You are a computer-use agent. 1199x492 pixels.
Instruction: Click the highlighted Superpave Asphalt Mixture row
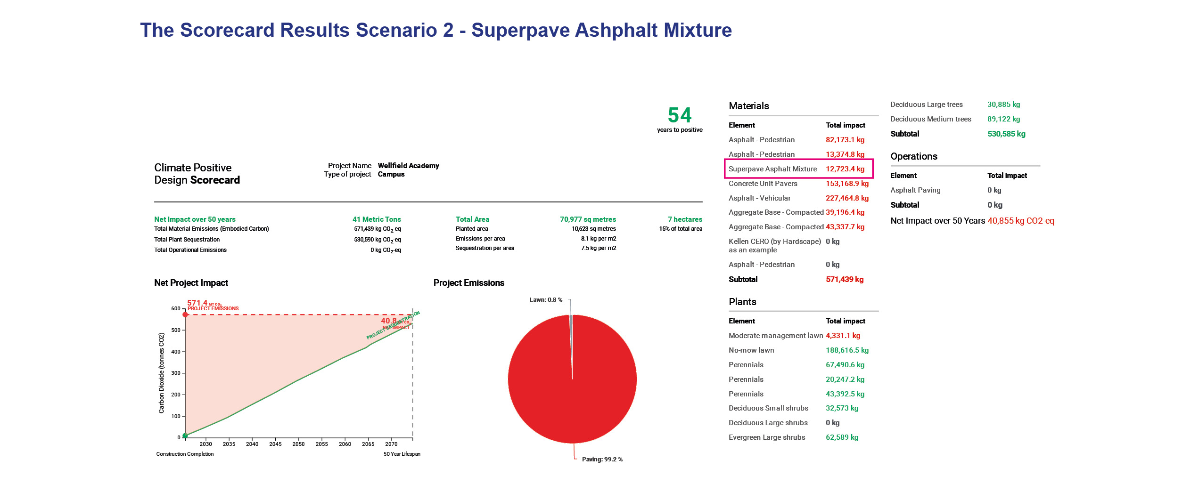coord(798,169)
